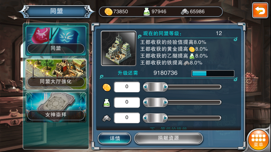Click the ether flask icon showing 97946

tap(147, 12)
